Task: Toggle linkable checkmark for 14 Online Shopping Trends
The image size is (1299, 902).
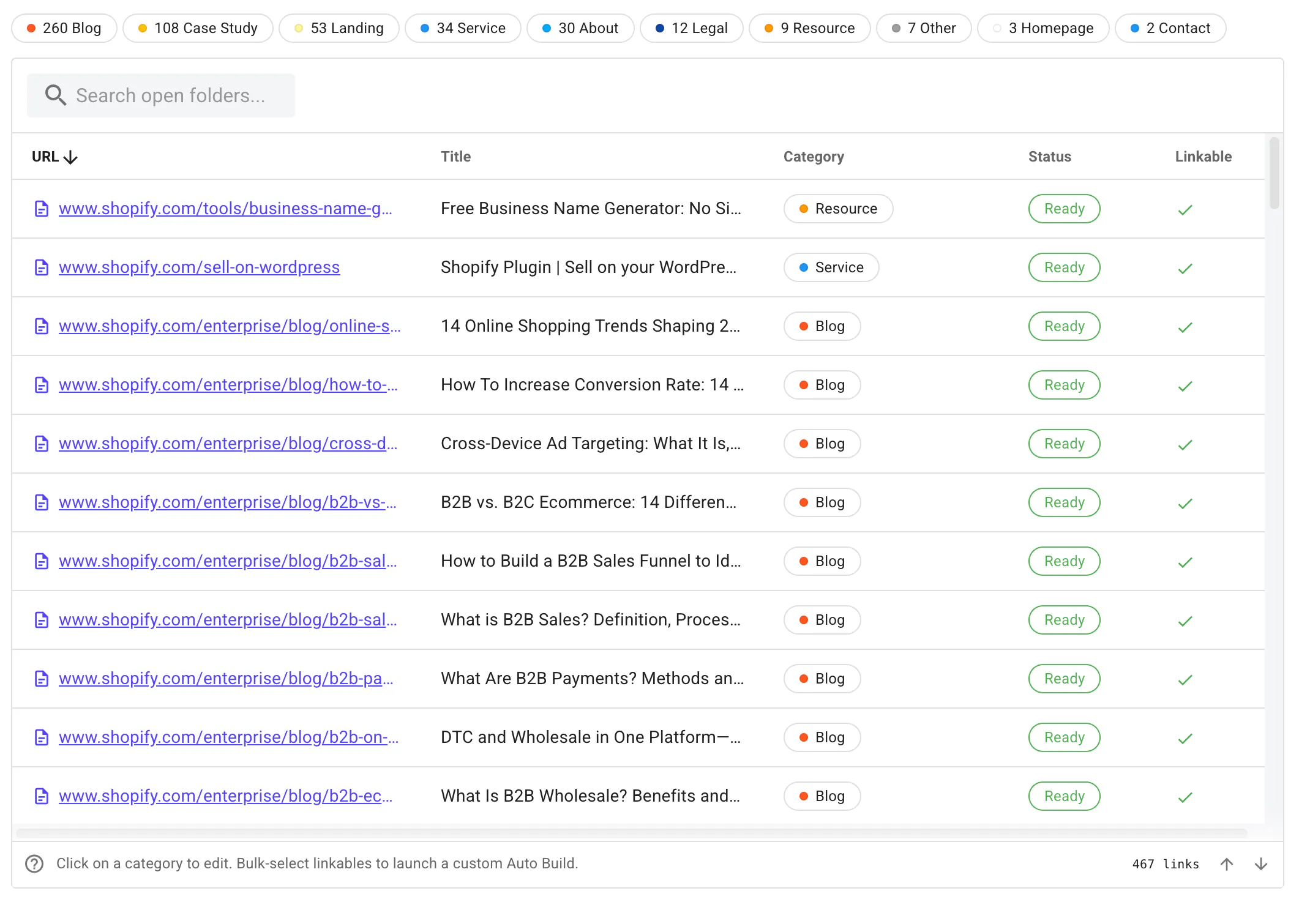Action: tap(1186, 327)
